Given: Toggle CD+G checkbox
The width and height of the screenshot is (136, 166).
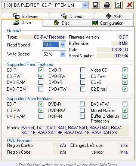Looking at the screenshot, I should pos(125,82).
